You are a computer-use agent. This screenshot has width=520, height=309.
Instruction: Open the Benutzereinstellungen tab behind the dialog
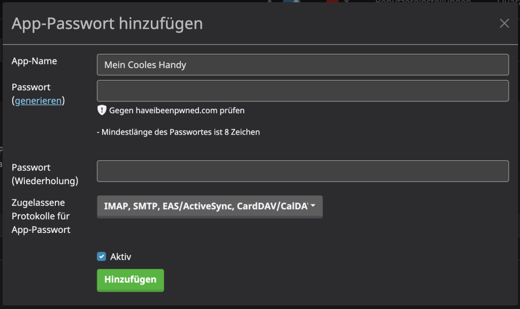[x=422, y=2]
